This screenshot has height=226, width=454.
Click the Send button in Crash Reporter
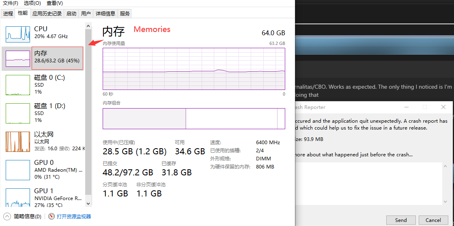click(401, 220)
